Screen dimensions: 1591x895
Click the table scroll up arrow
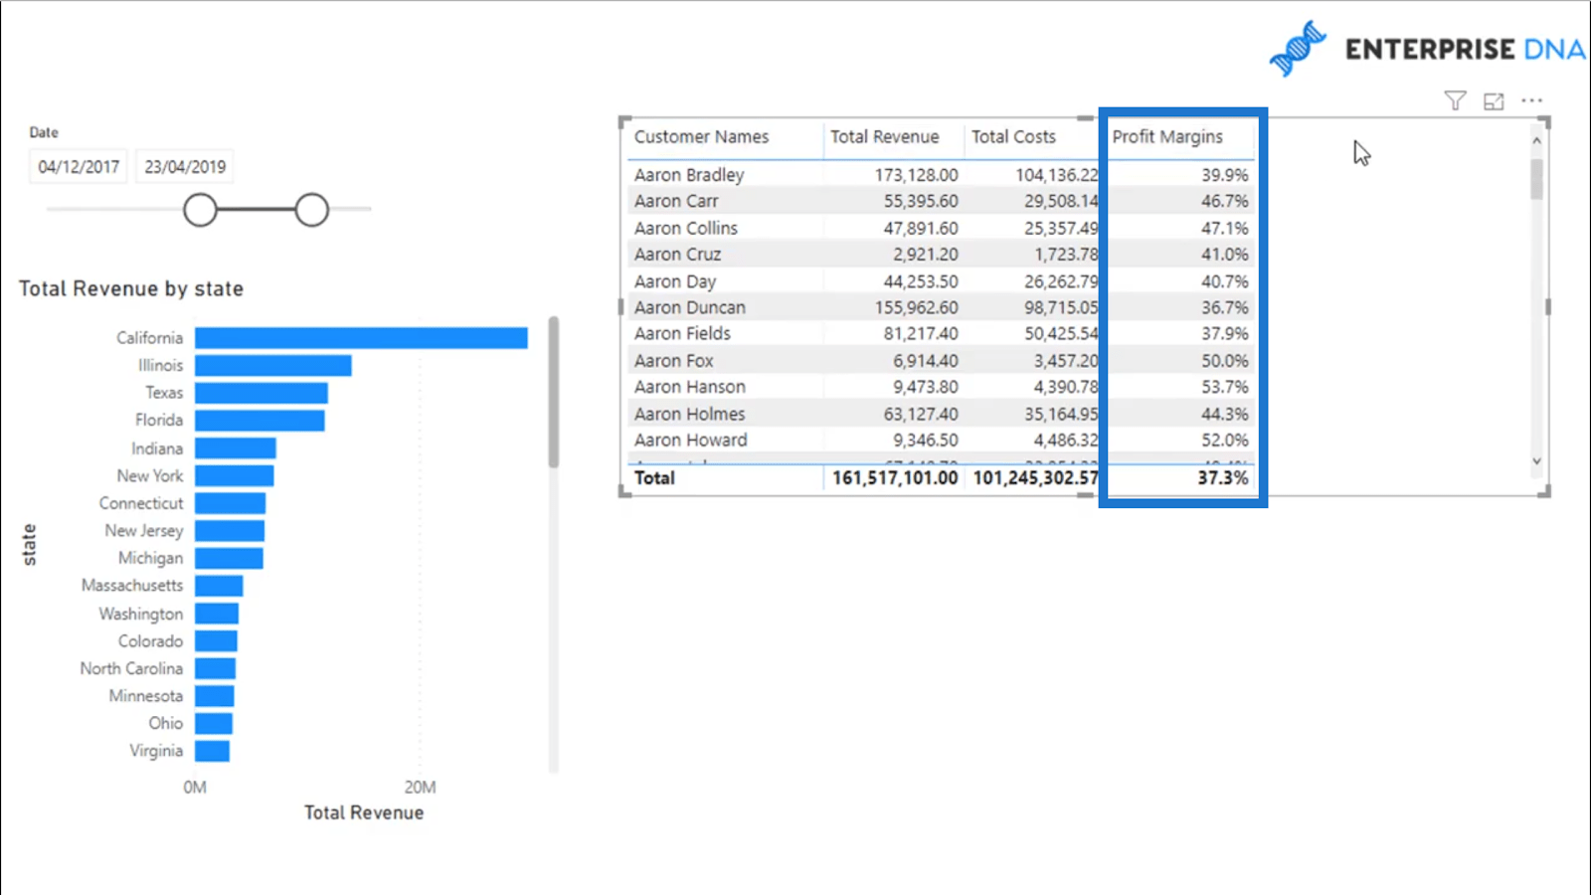coord(1536,140)
